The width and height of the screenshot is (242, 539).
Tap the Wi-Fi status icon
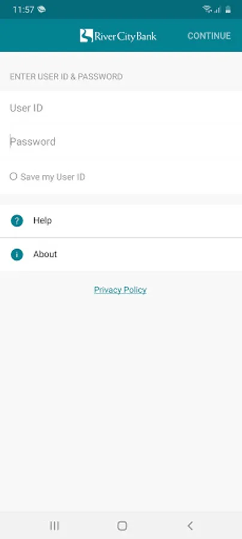tap(207, 9)
